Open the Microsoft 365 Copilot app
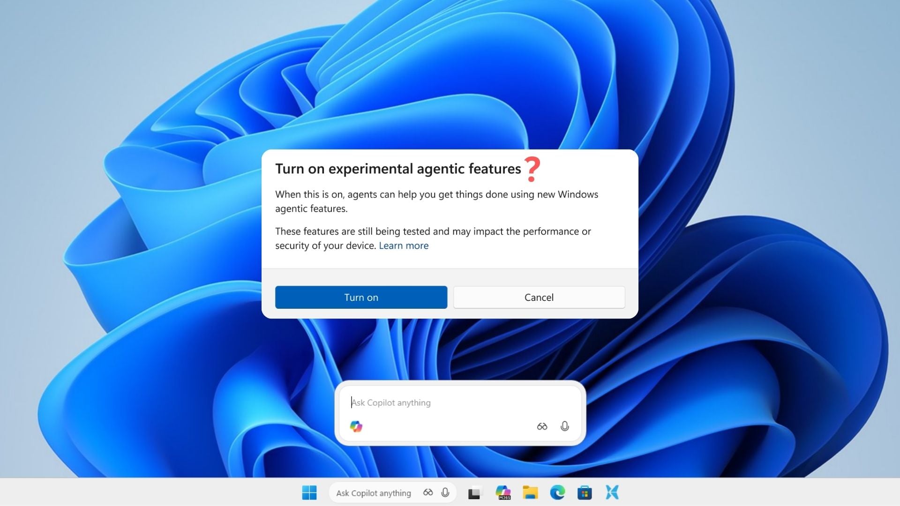The height and width of the screenshot is (506, 900). click(x=503, y=492)
